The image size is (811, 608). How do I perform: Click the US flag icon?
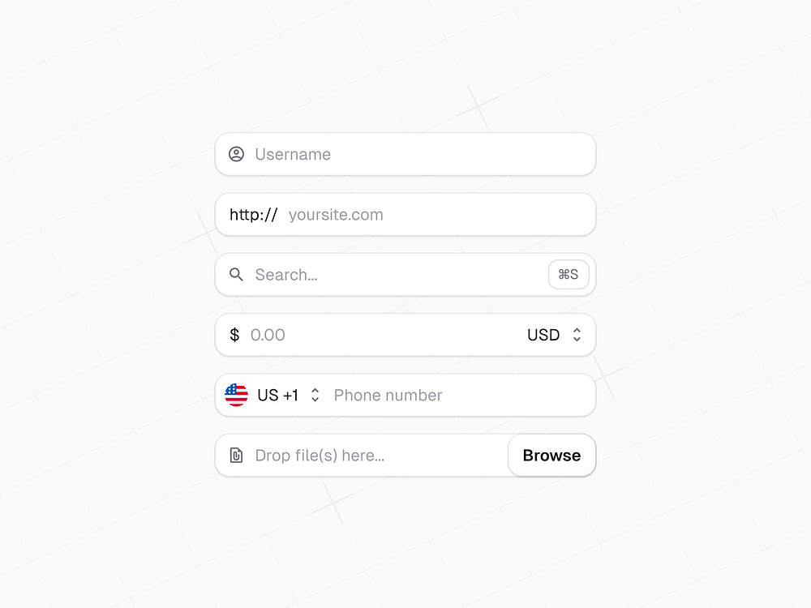236,395
